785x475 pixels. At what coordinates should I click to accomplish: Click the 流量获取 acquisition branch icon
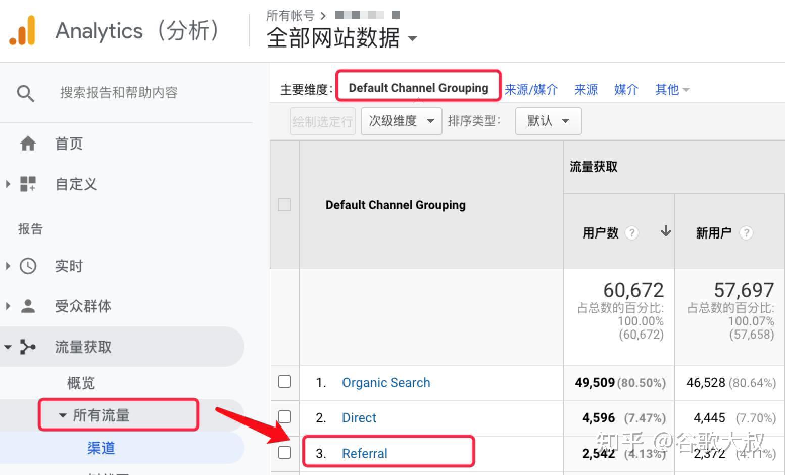point(28,347)
